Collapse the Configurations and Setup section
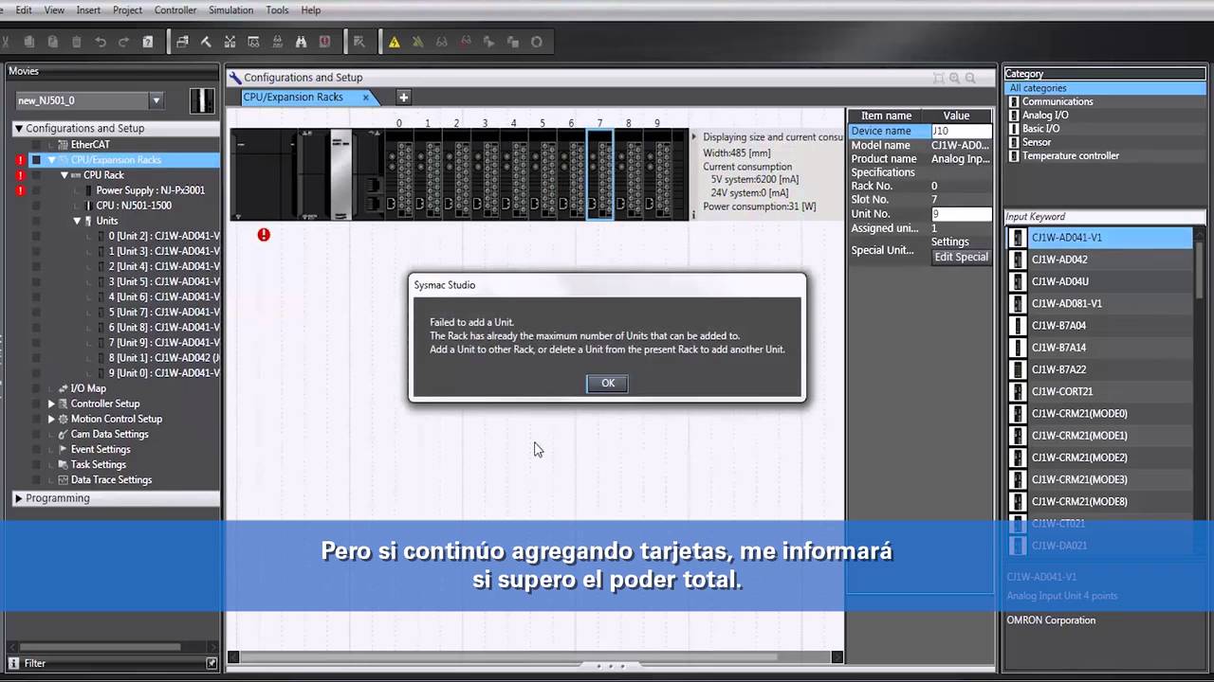Image resolution: width=1214 pixels, height=682 pixels. point(18,128)
